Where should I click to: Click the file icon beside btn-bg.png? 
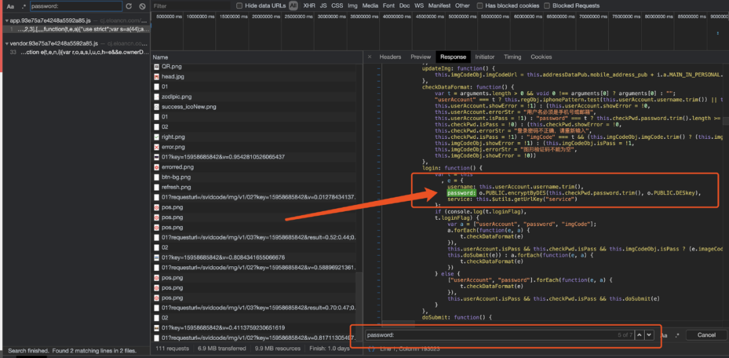[x=157, y=177]
